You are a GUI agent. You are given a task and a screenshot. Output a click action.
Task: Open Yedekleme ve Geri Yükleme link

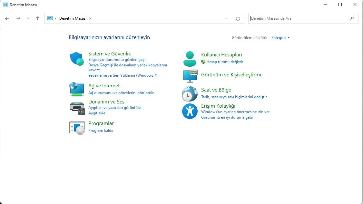click(123, 75)
